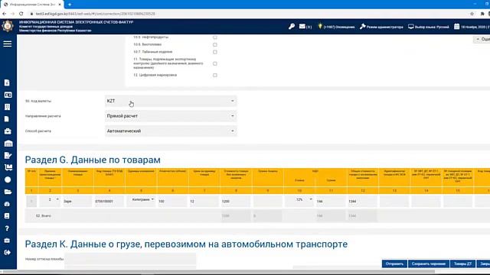Click the ID card sidebar icon
The image size is (490, 275).
[x=8, y=95]
